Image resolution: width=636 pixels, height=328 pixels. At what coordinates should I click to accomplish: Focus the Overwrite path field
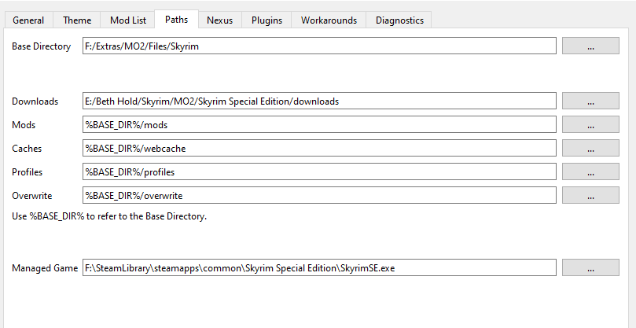click(319, 195)
